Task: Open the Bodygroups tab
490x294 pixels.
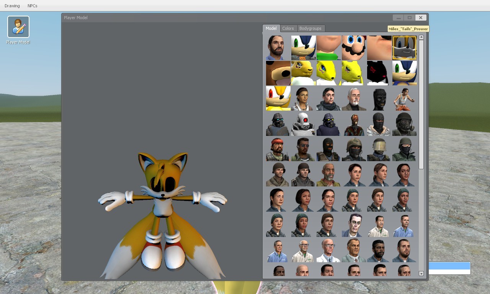Action: click(x=310, y=28)
